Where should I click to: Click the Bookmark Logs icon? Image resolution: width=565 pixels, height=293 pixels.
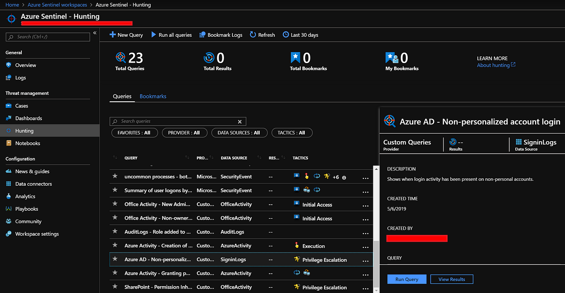coord(203,35)
